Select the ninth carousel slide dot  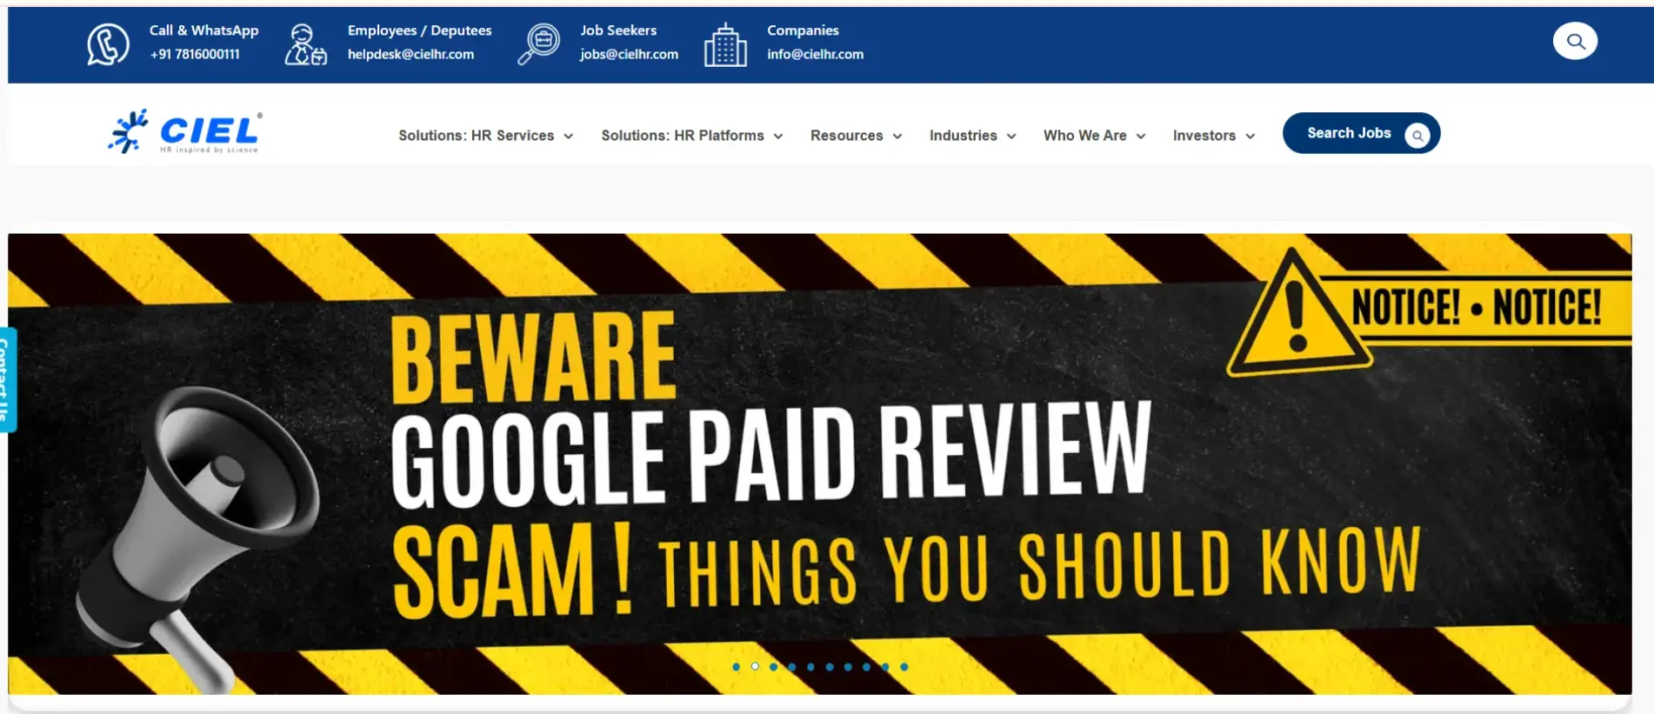click(x=885, y=667)
